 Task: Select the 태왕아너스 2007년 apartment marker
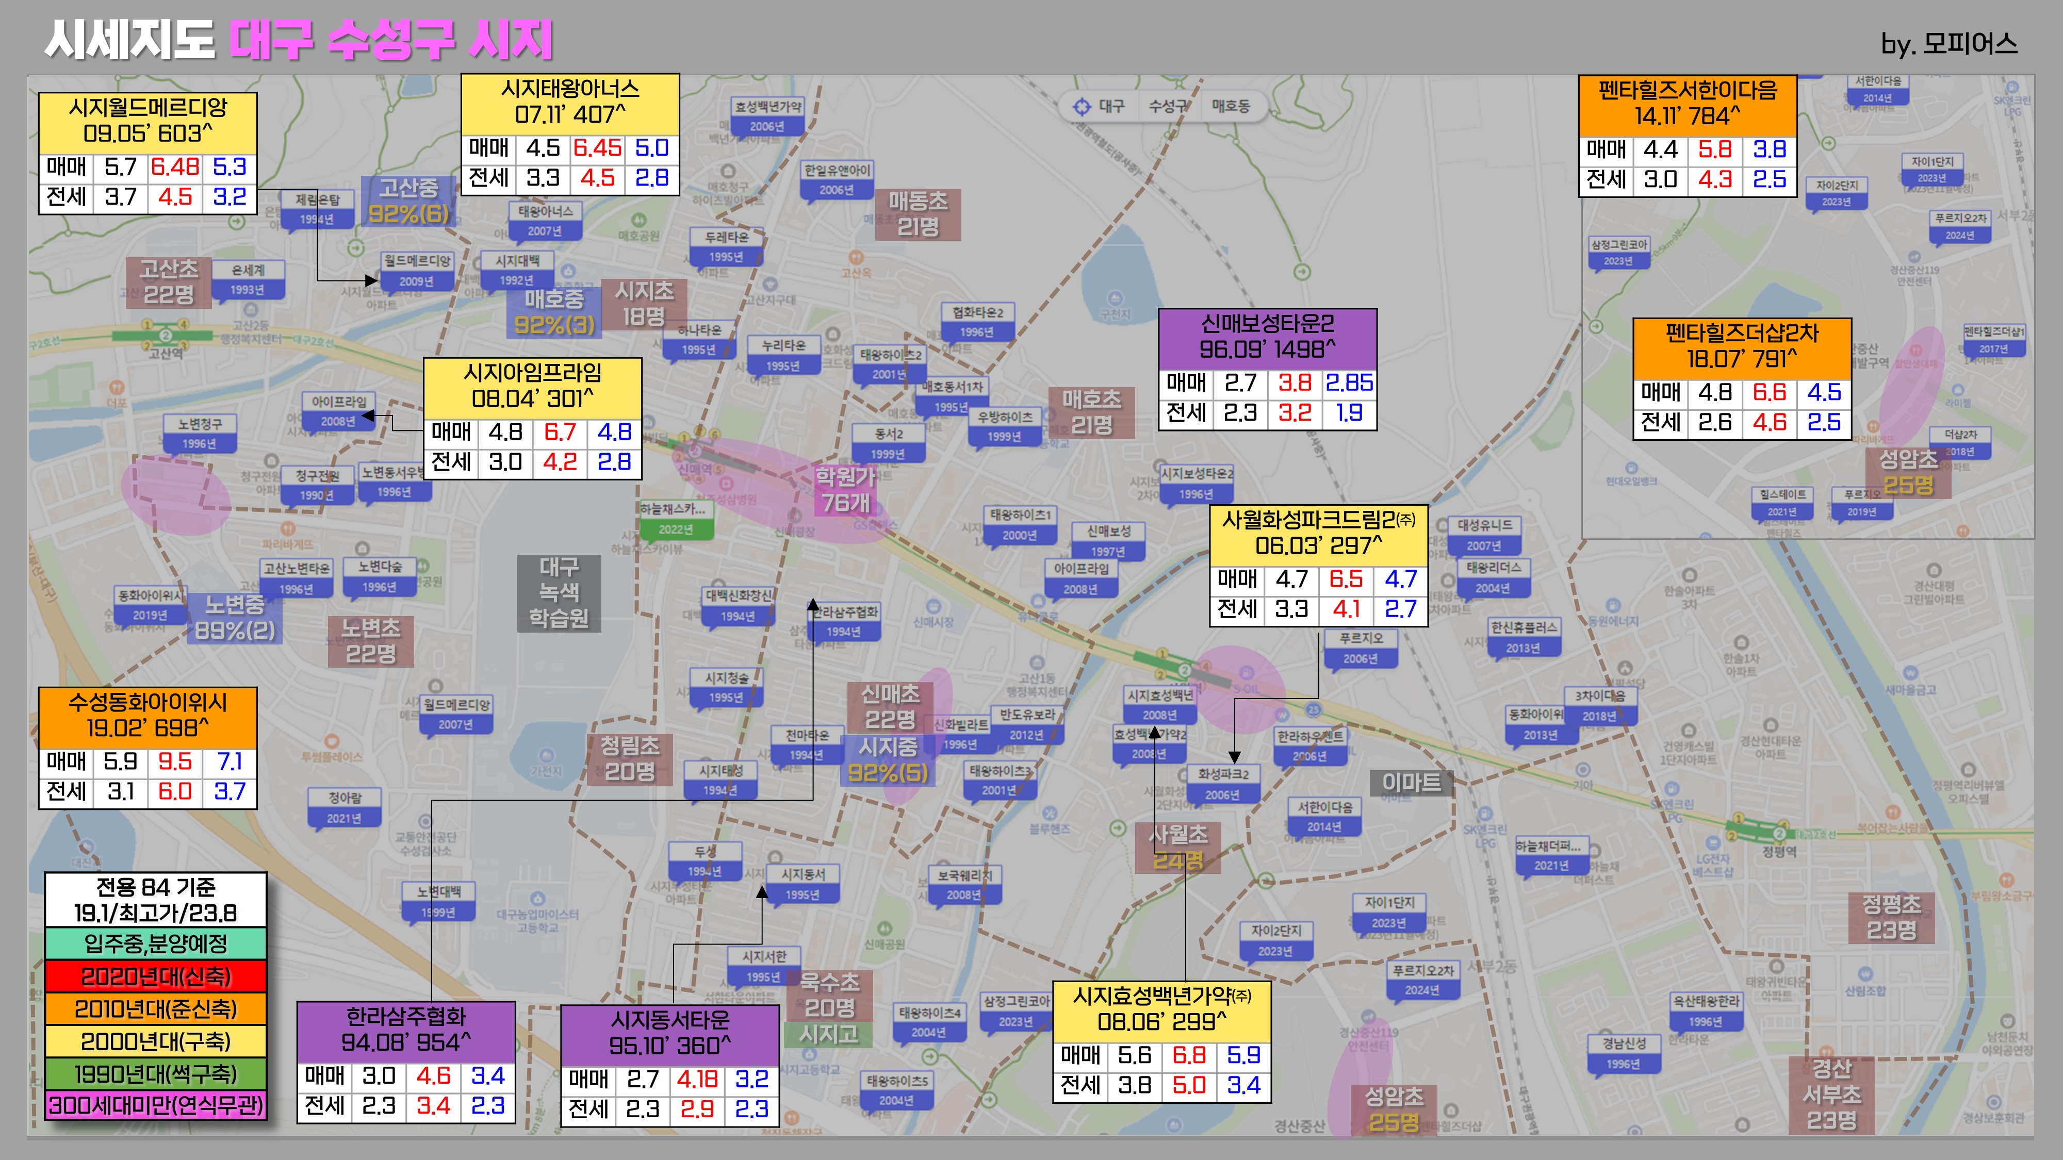pyautogui.click(x=545, y=220)
